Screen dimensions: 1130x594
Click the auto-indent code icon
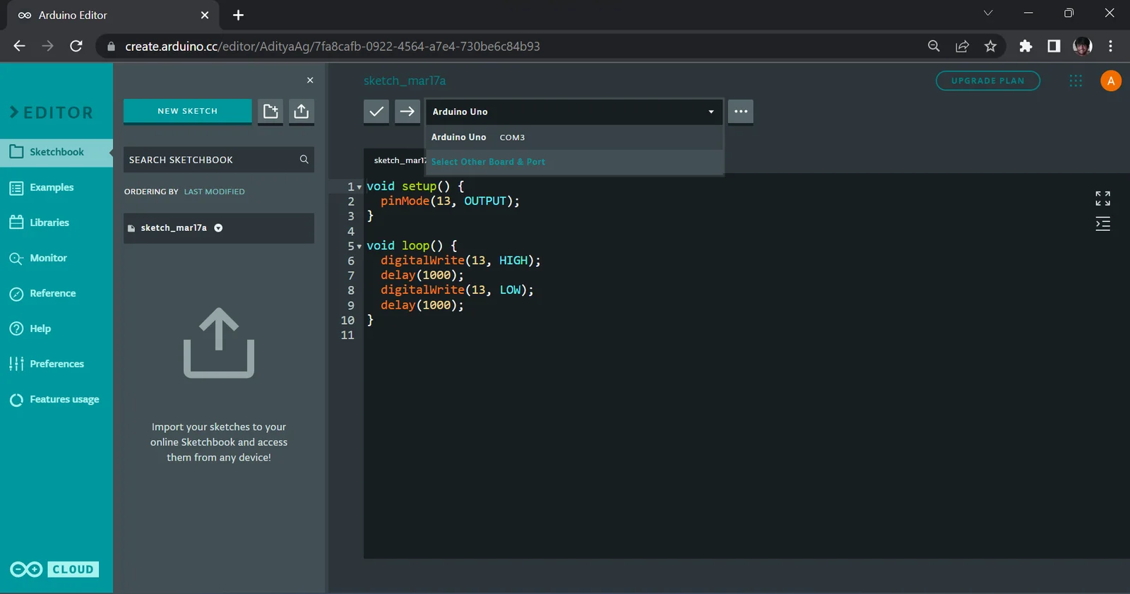click(1102, 225)
